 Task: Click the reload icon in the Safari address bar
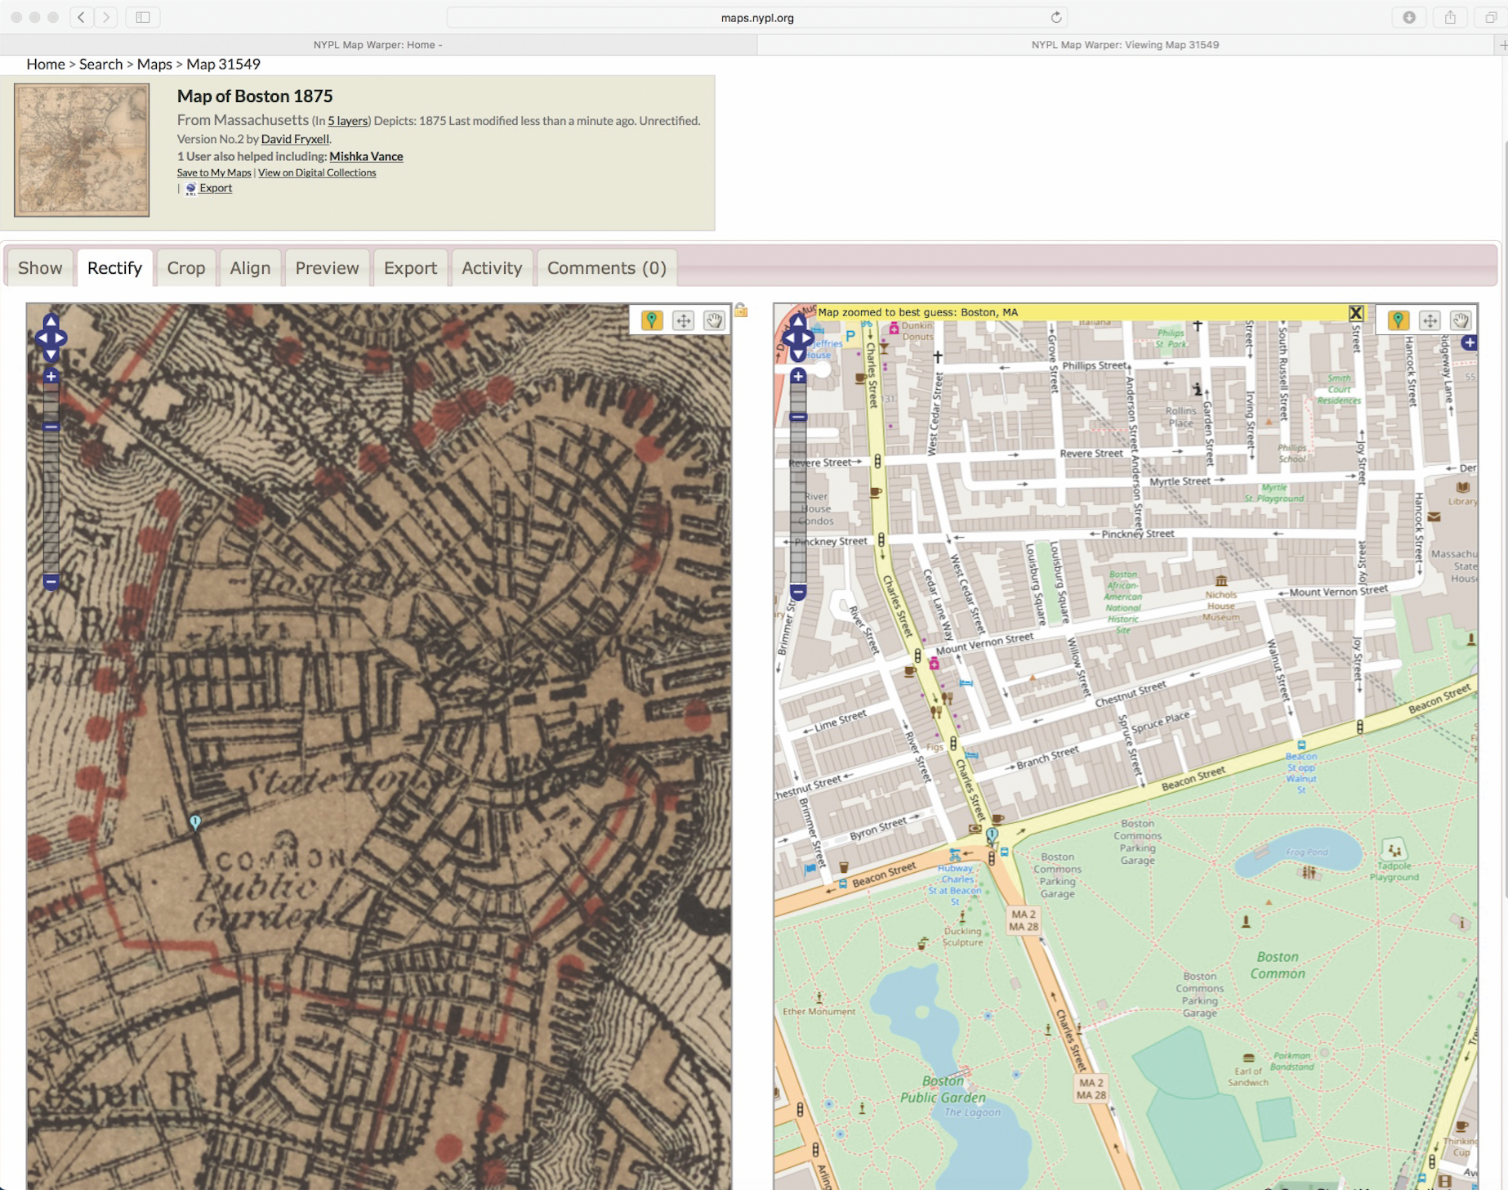(1055, 16)
